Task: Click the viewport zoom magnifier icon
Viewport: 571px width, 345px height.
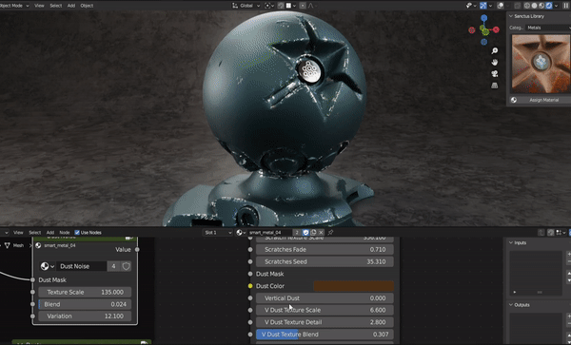Action: pos(494,50)
